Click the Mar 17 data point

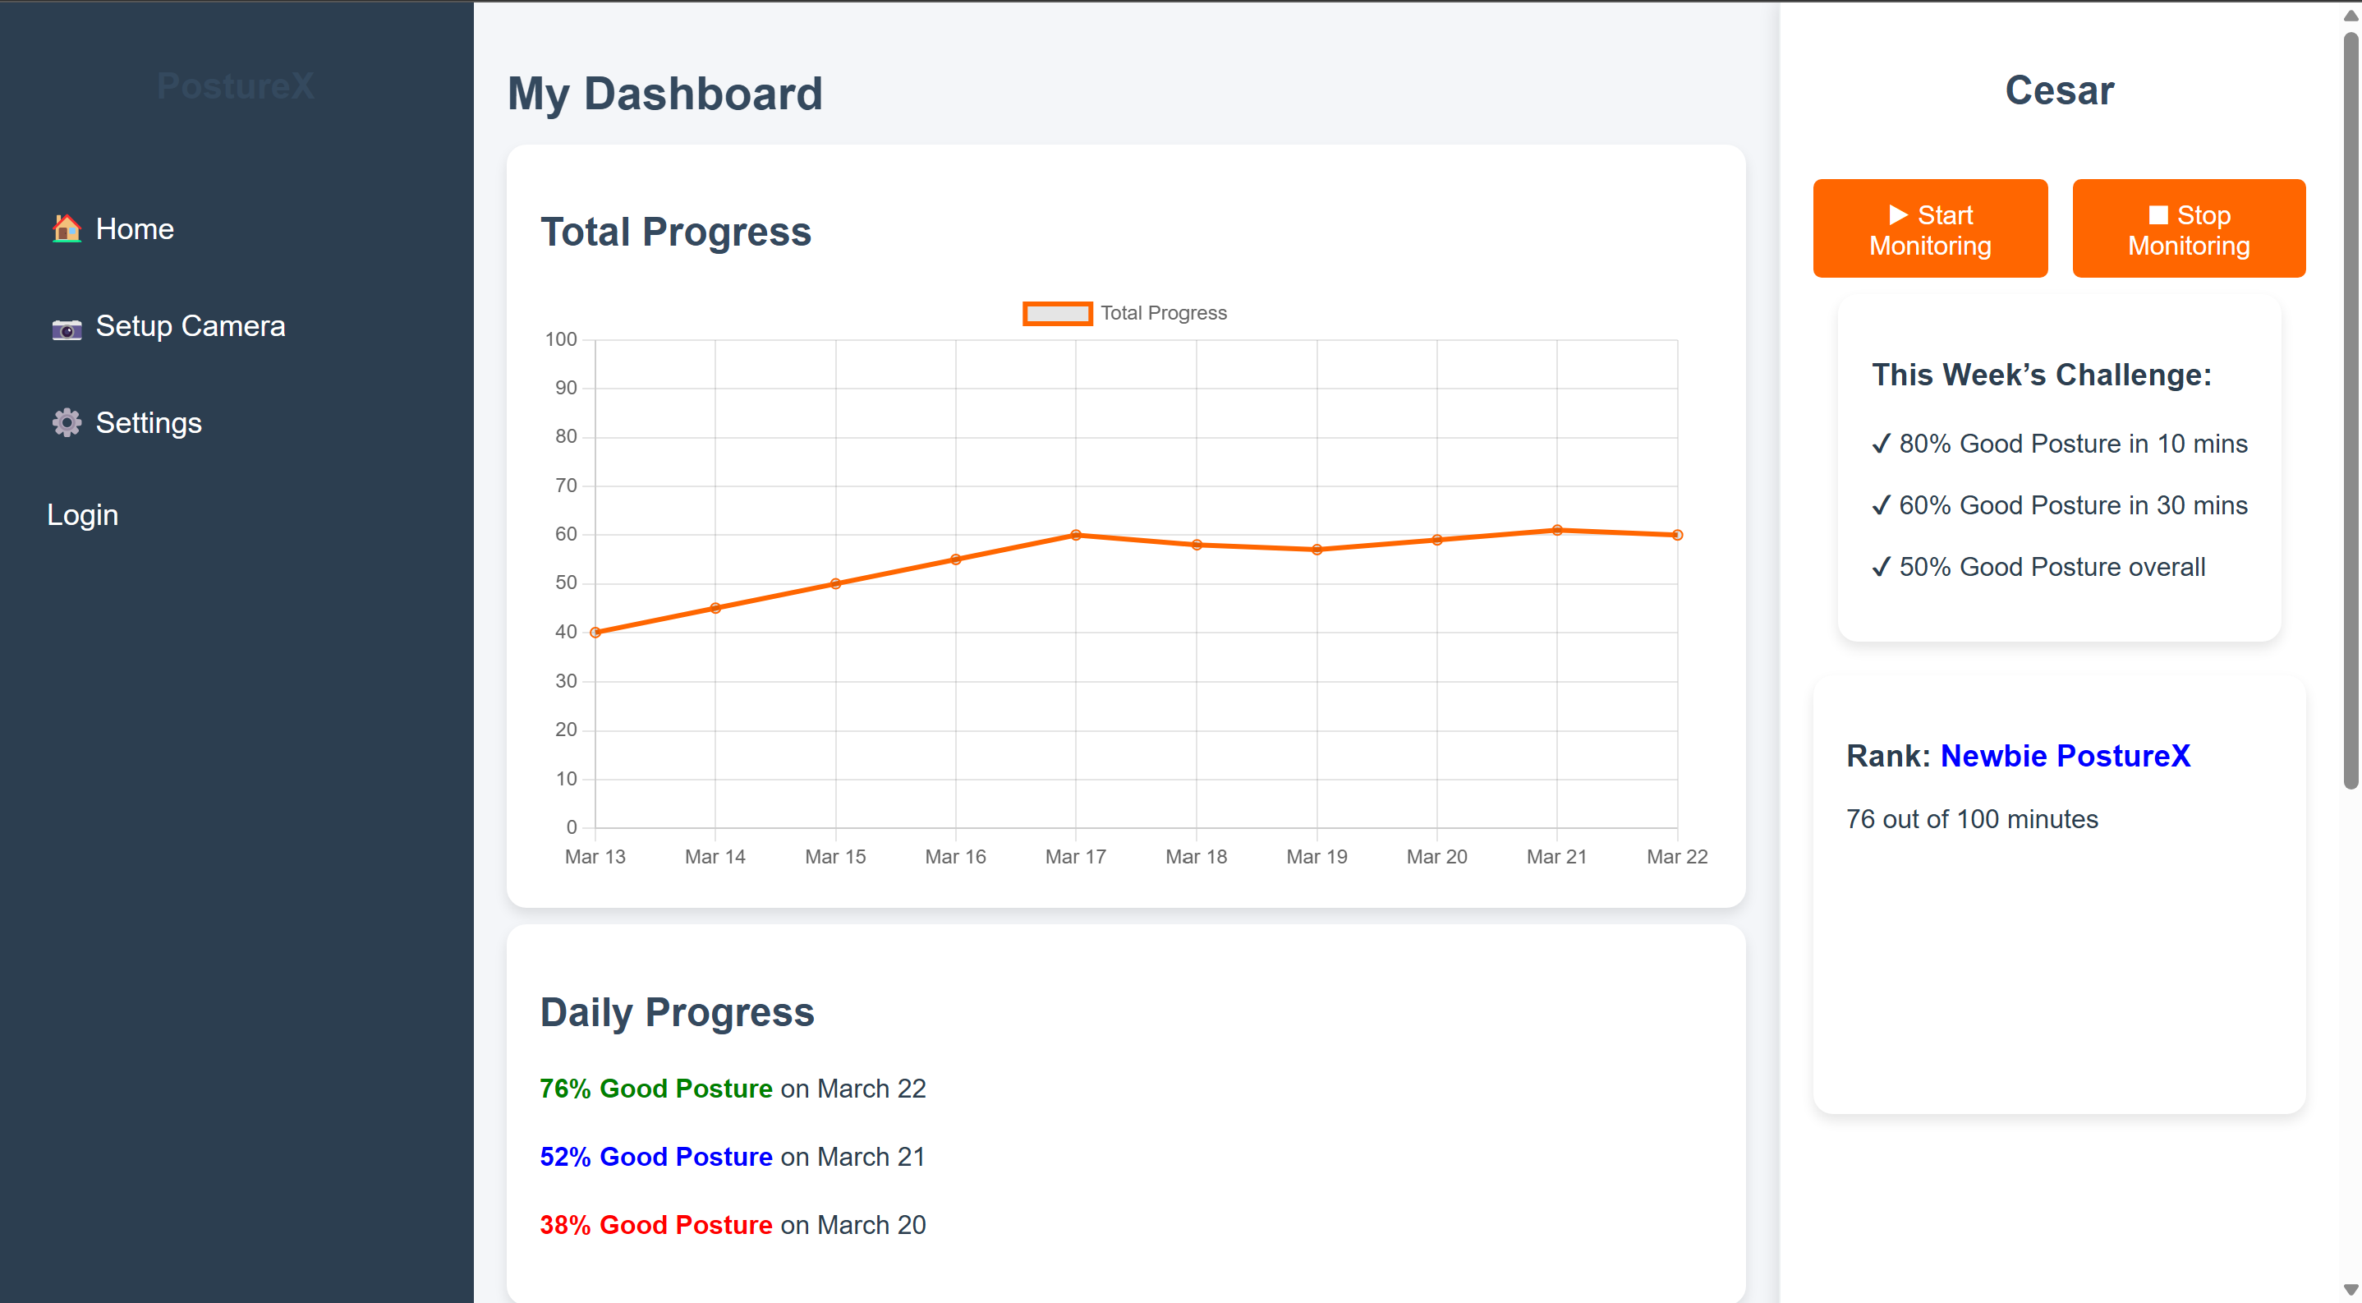point(1076,536)
